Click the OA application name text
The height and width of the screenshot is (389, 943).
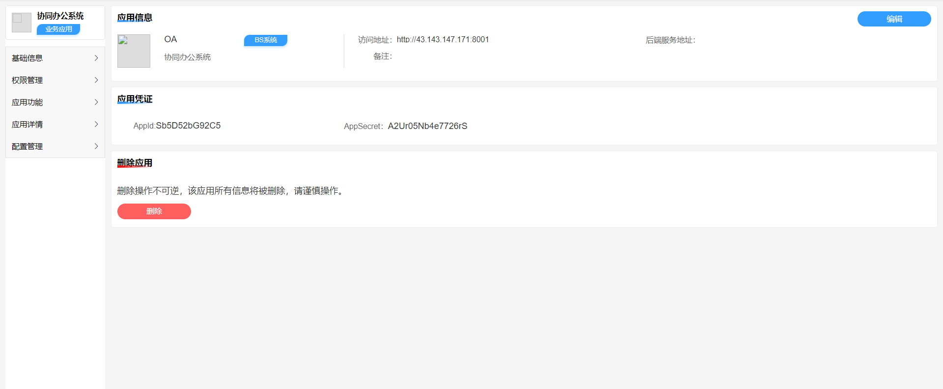[170, 39]
